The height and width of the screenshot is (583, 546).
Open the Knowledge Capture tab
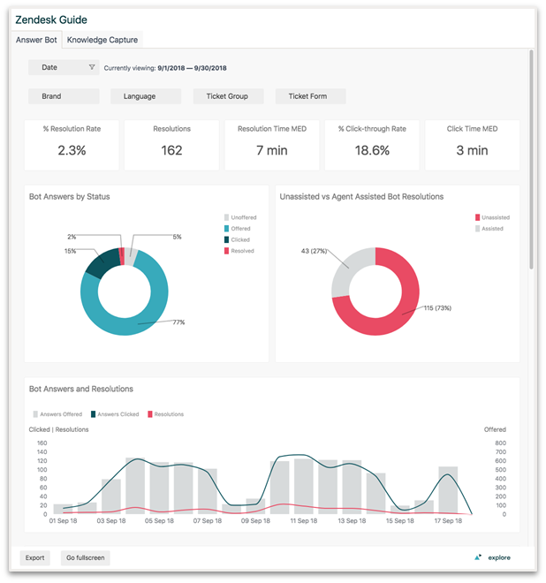pyautogui.click(x=102, y=40)
